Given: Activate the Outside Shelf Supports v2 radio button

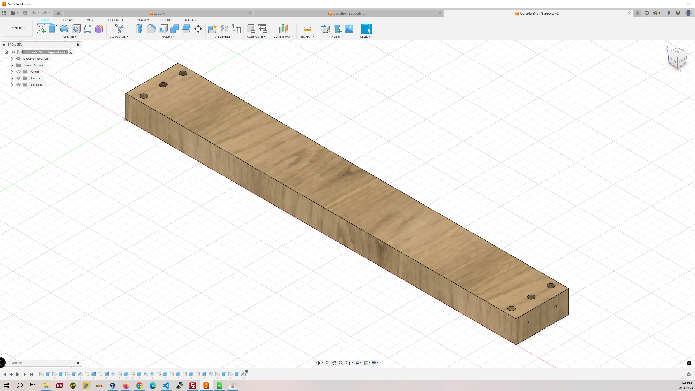Looking at the screenshot, I should pos(71,52).
